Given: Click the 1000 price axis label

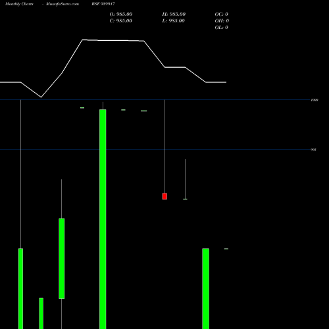Looking at the screenshot, I should click(315, 100).
